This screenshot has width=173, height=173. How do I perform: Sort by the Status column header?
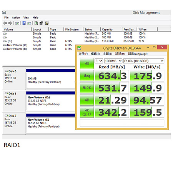coord(92,29)
